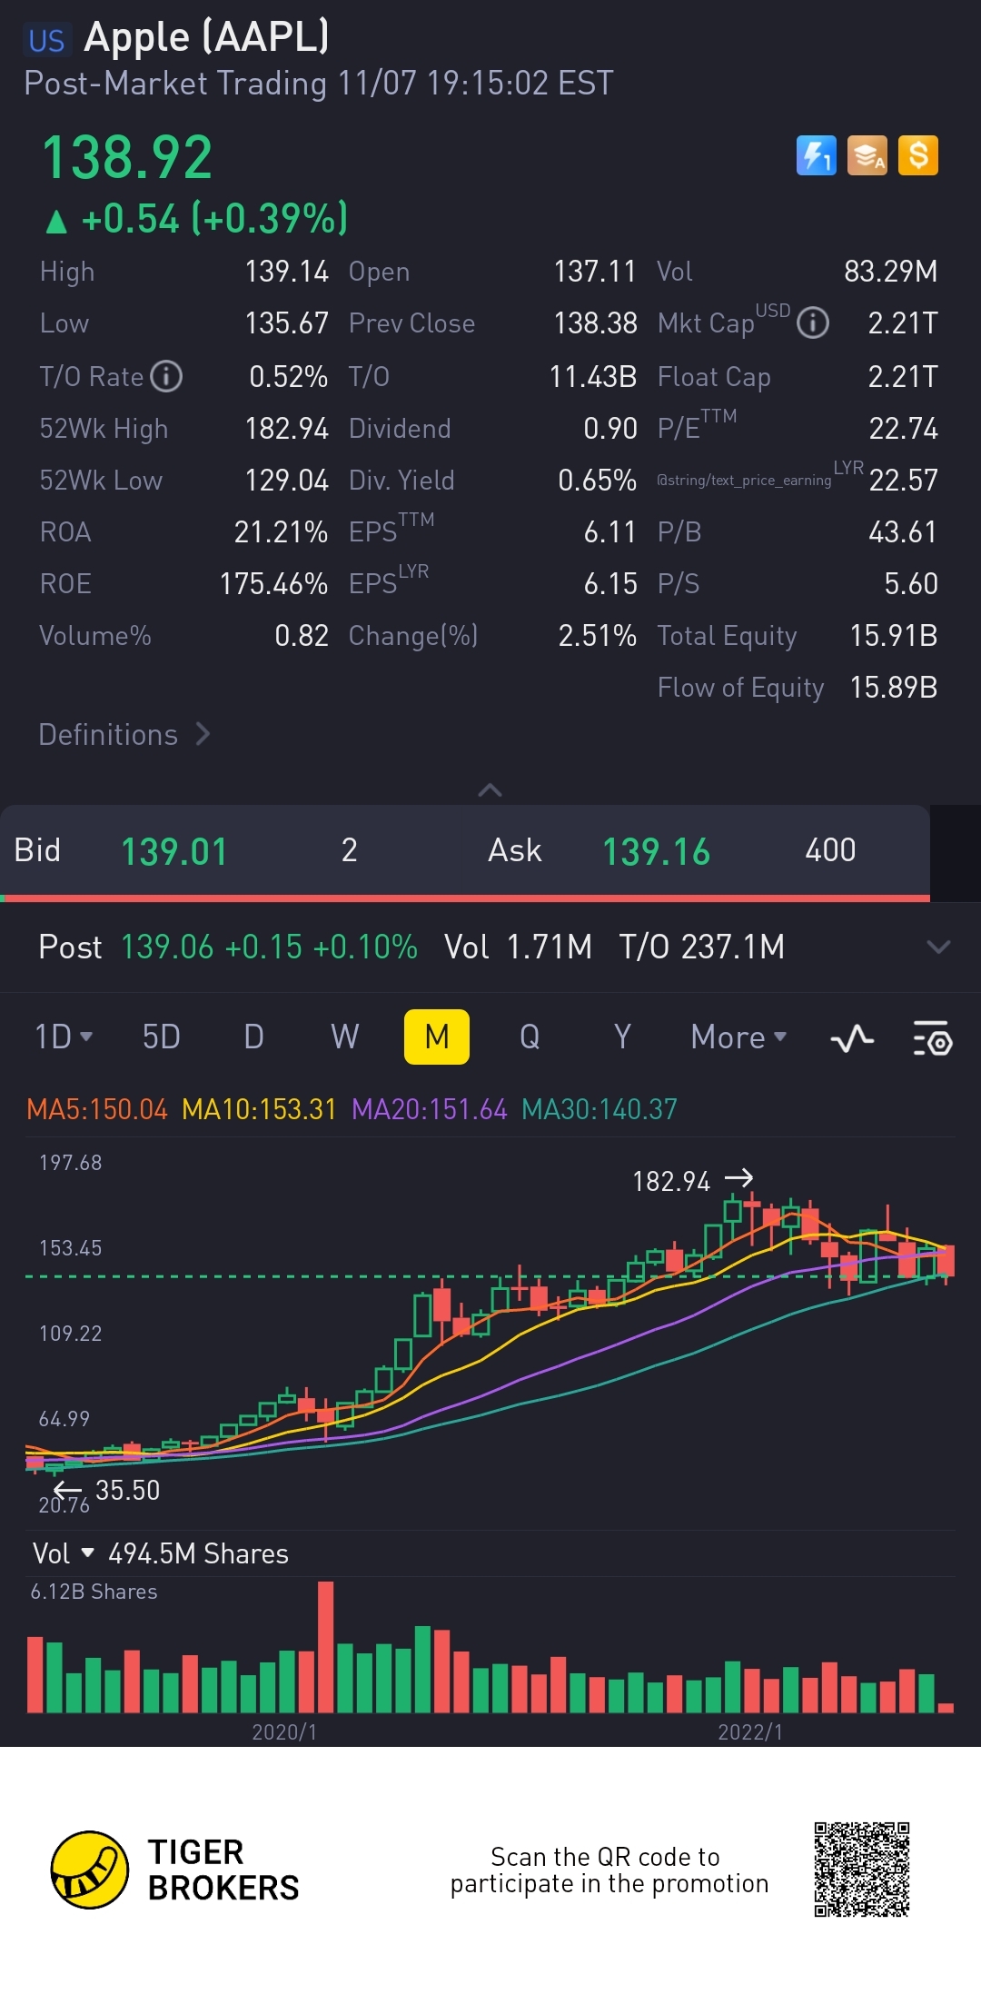Viewport: 981px width, 1994px height.
Task: Tap the Prev Close value 138.38
Action: click(x=595, y=322)
